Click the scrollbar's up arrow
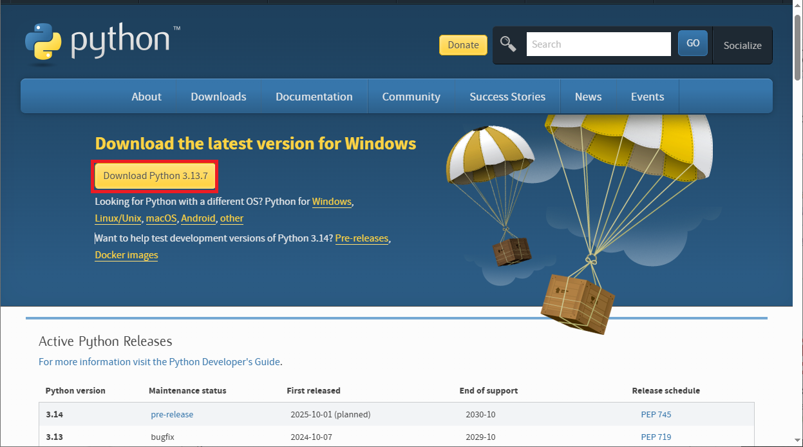 [797, 6]
